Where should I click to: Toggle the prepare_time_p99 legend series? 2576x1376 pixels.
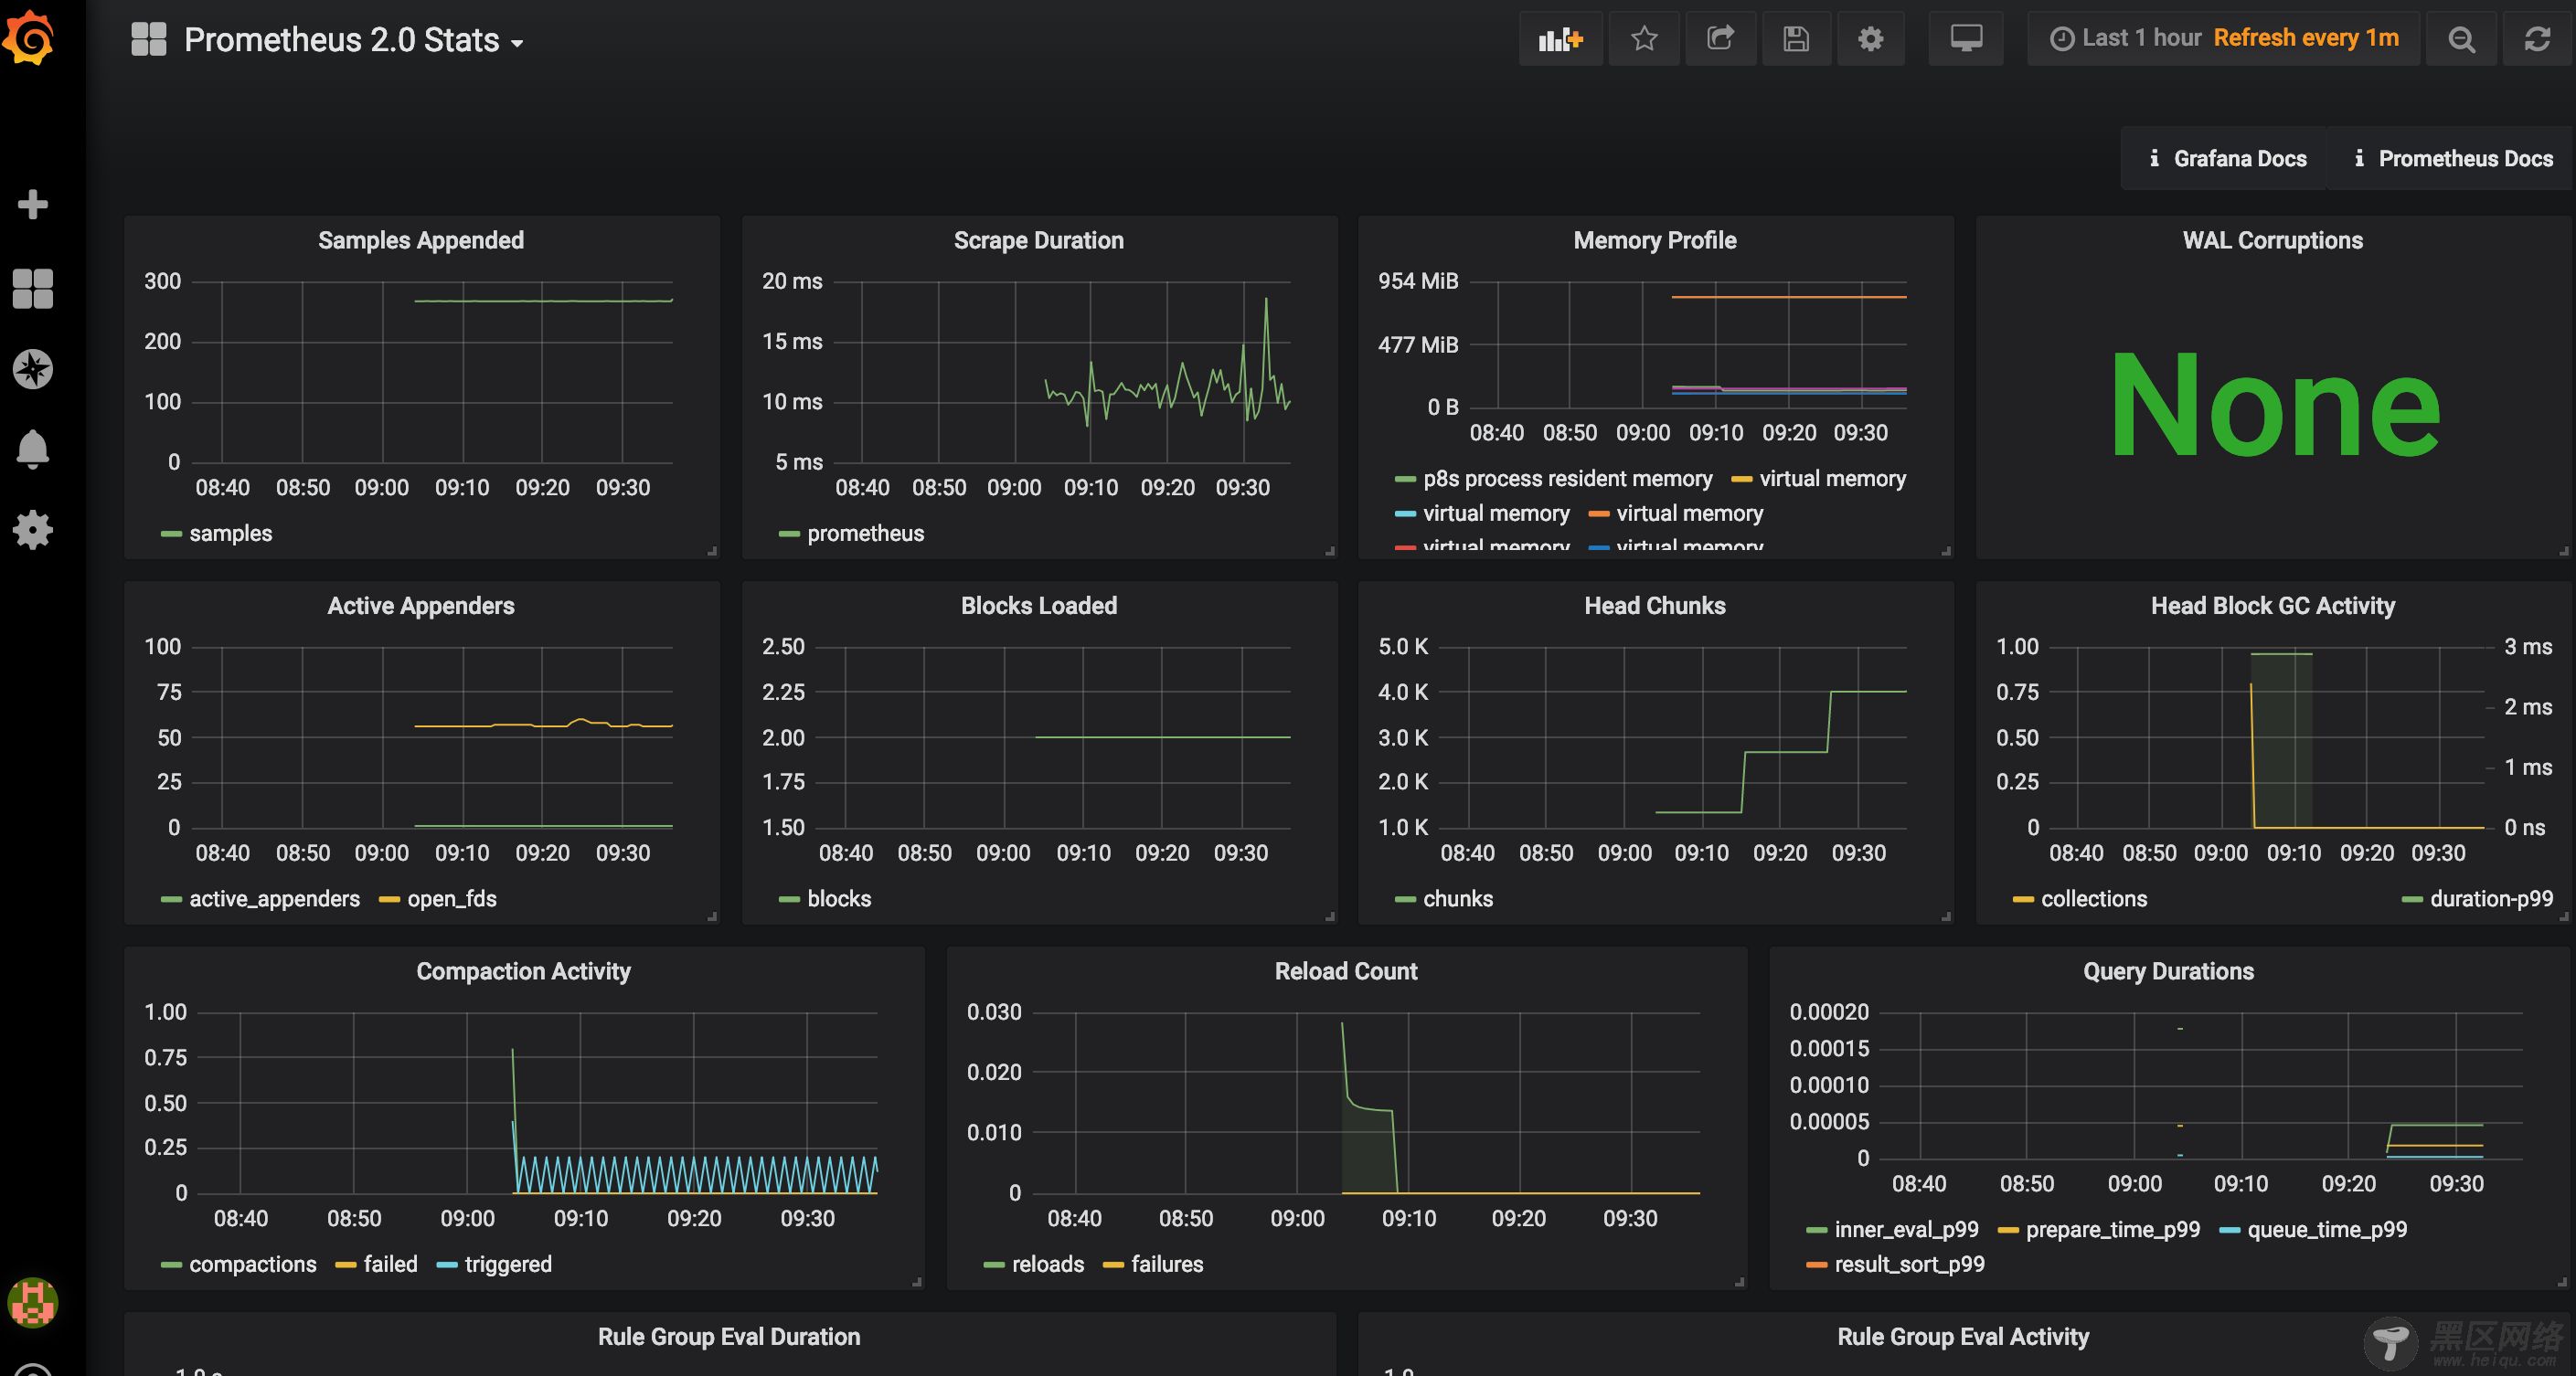click(2113, 1230)
